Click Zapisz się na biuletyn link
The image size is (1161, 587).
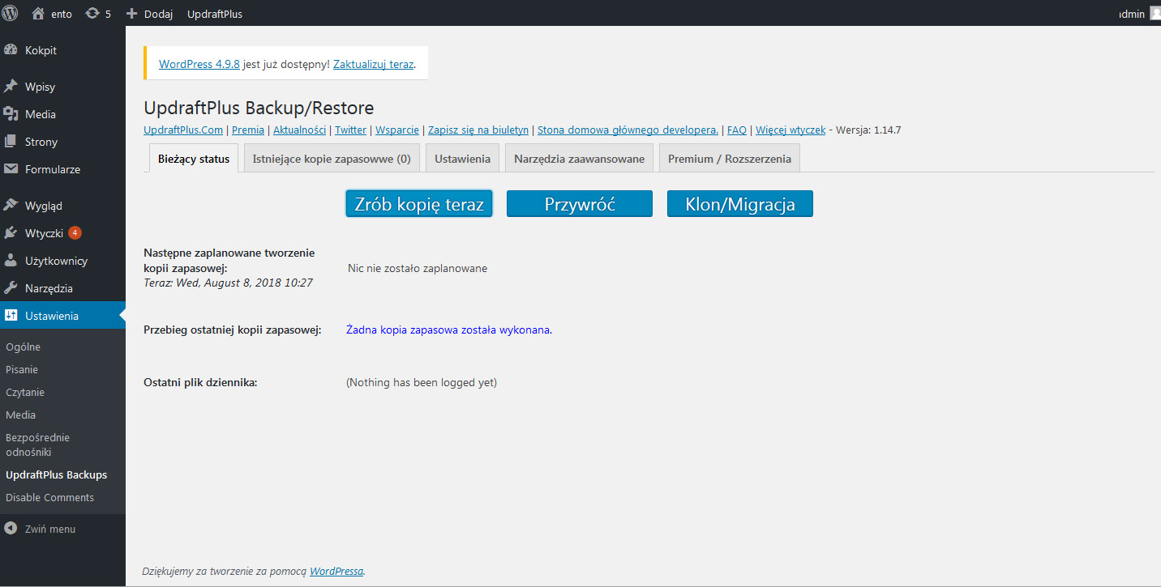point(478,130)
